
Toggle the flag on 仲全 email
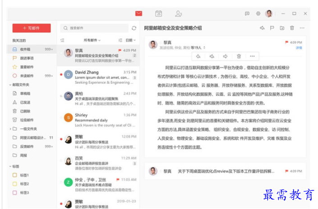point(118,180)
